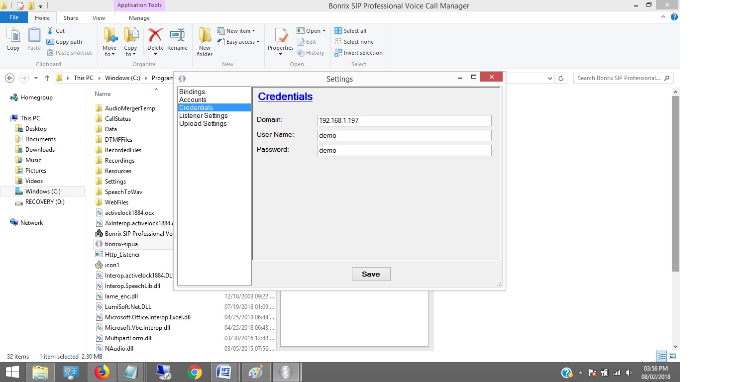Click the Up one level arrow
This screenshot has height=382, width=748.
click(47, 78)
